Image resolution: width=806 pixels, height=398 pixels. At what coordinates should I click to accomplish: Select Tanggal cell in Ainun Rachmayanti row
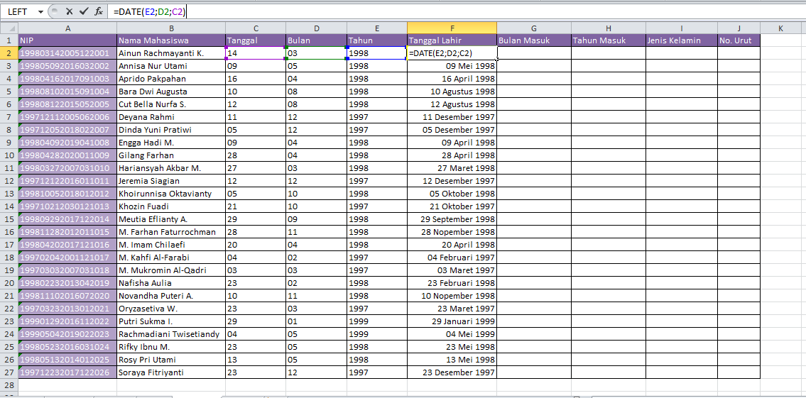(256, 53)
